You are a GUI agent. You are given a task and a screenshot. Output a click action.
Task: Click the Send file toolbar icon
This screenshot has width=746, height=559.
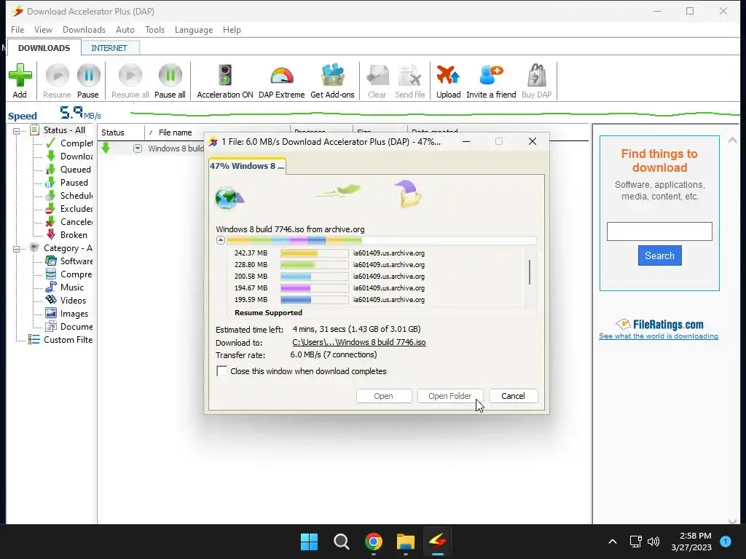pos(409,76)
